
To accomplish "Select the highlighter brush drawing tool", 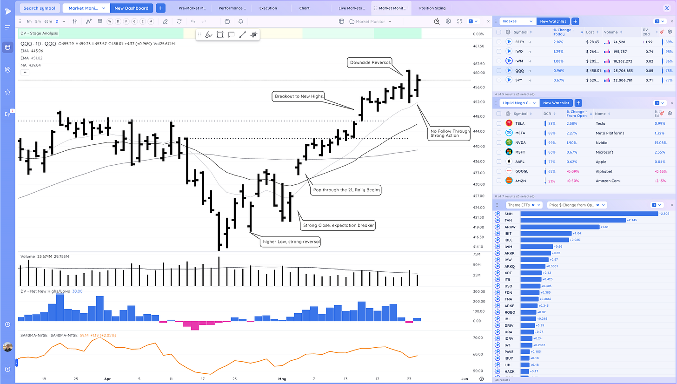I will (209, 34).
